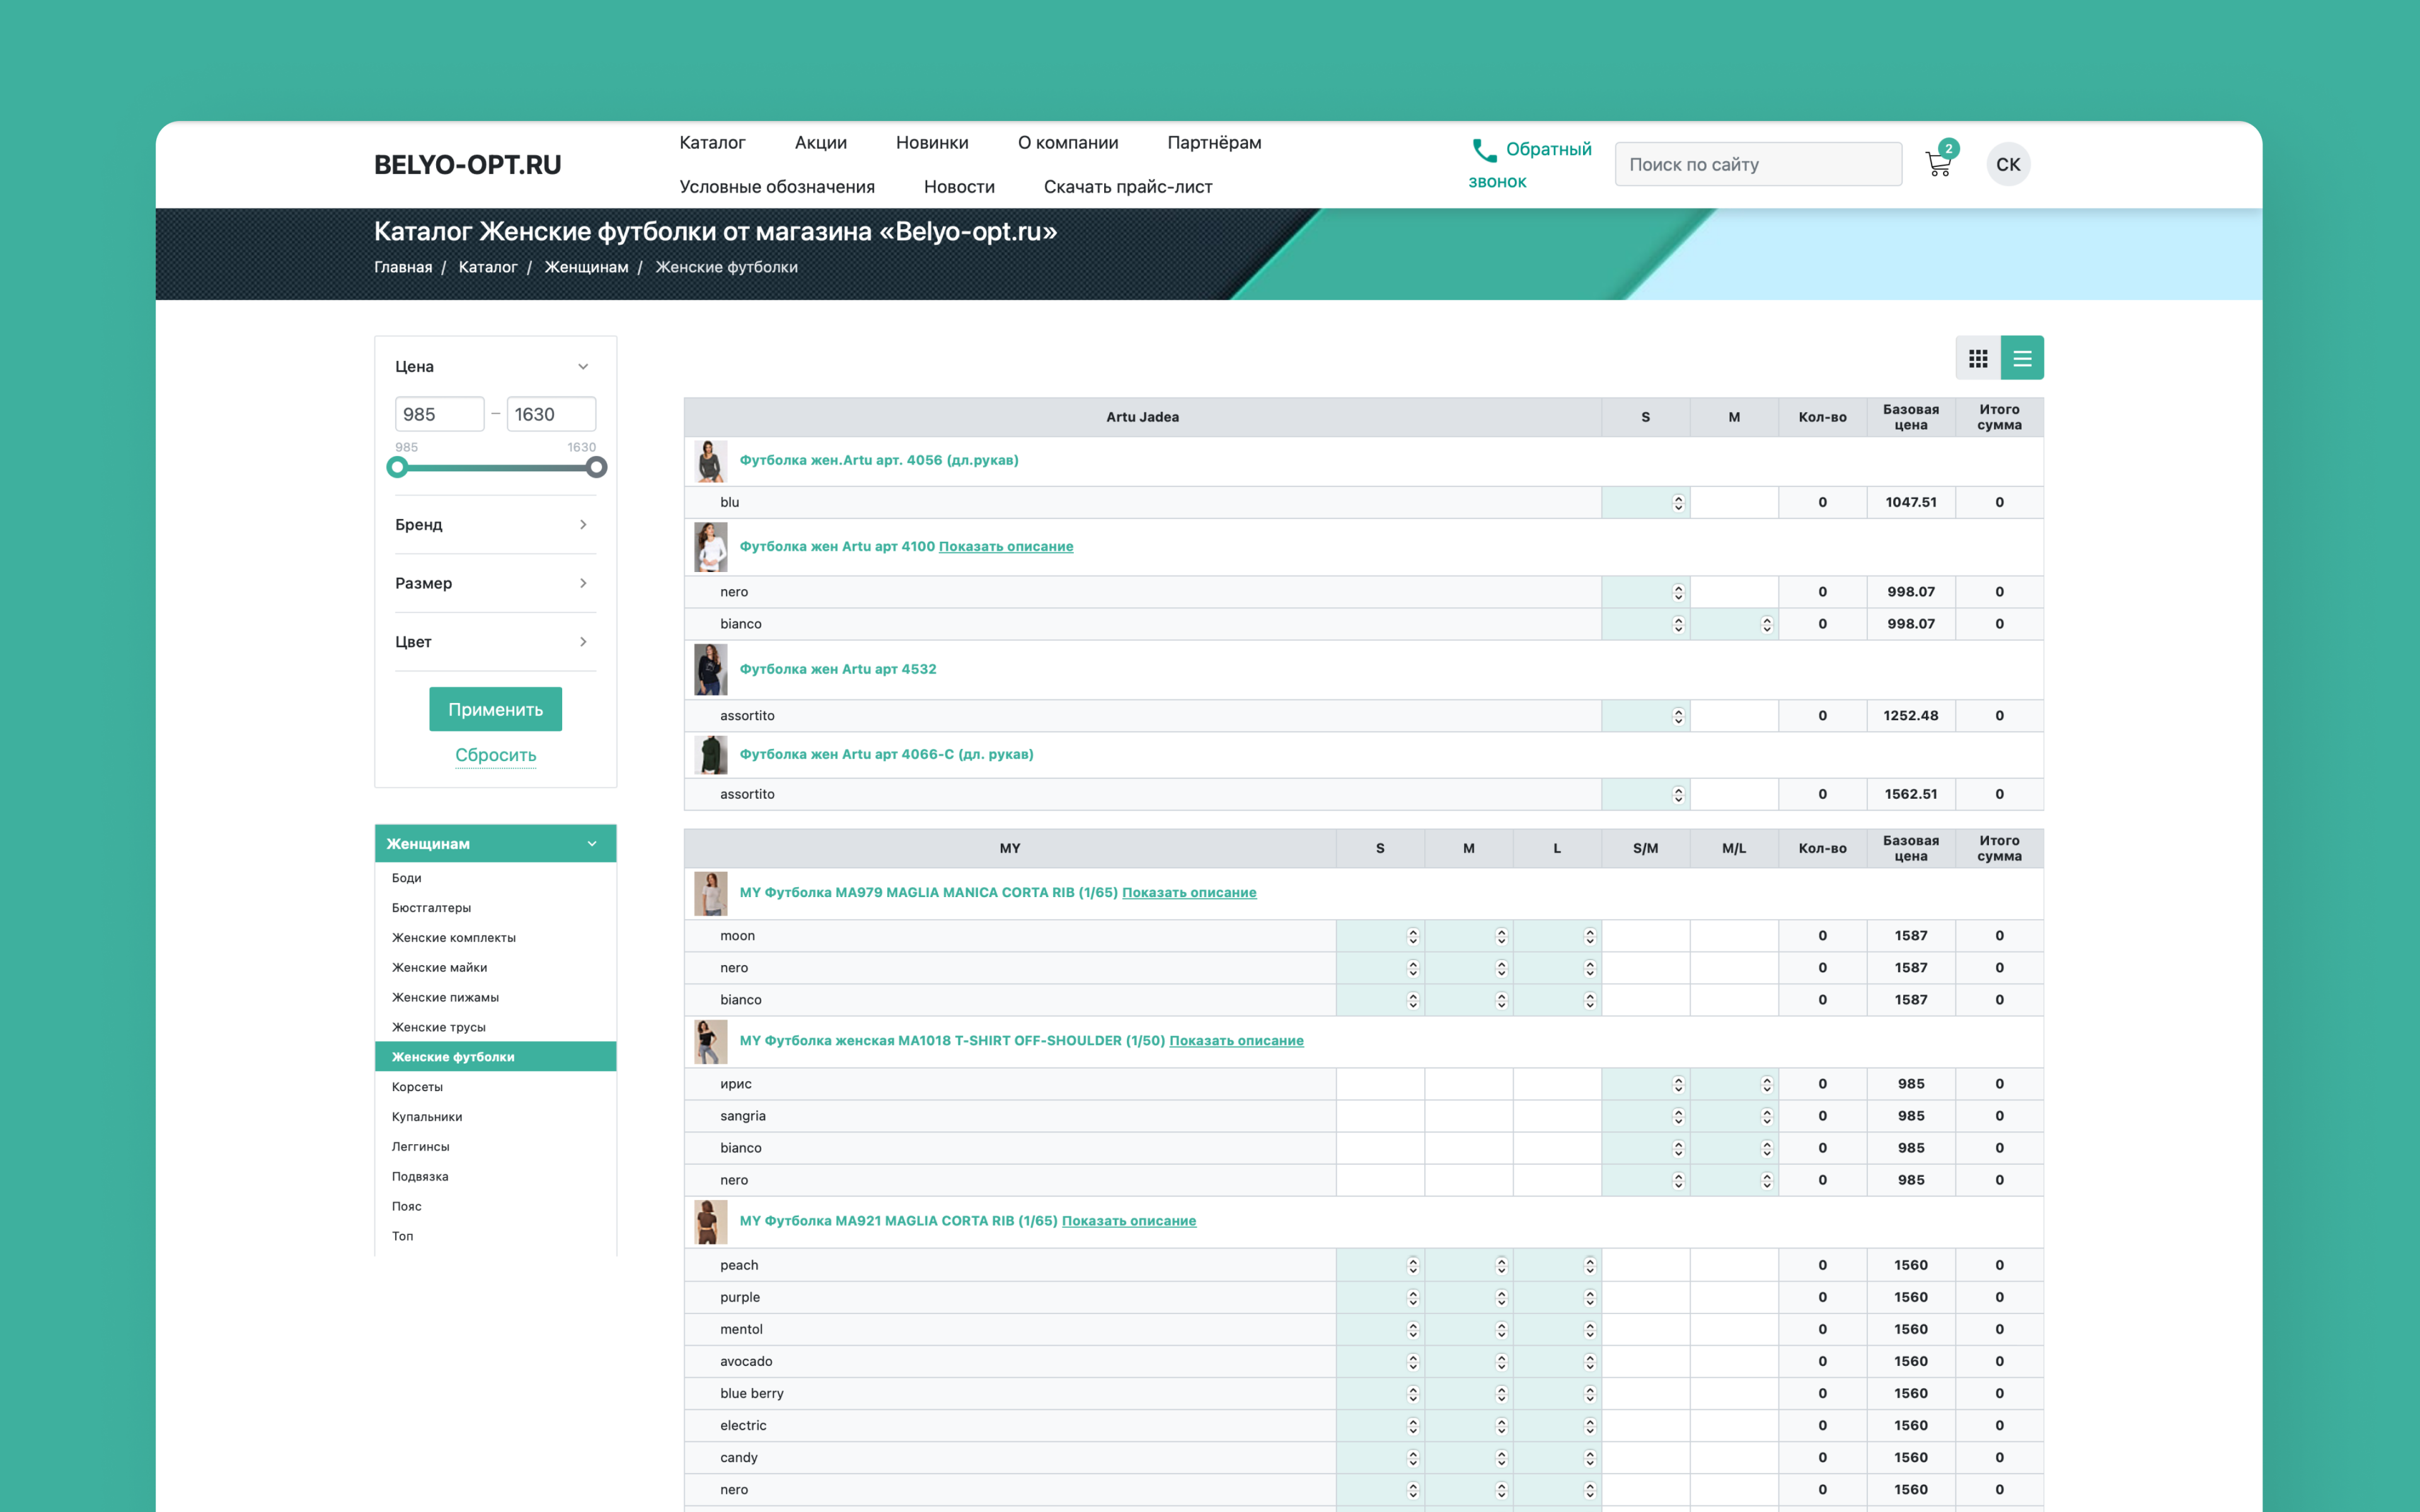Screen dimensions: 2420x1512
Task: Open the shopping cart icon
Action: pyautogui.click(x=1938, y=164)
